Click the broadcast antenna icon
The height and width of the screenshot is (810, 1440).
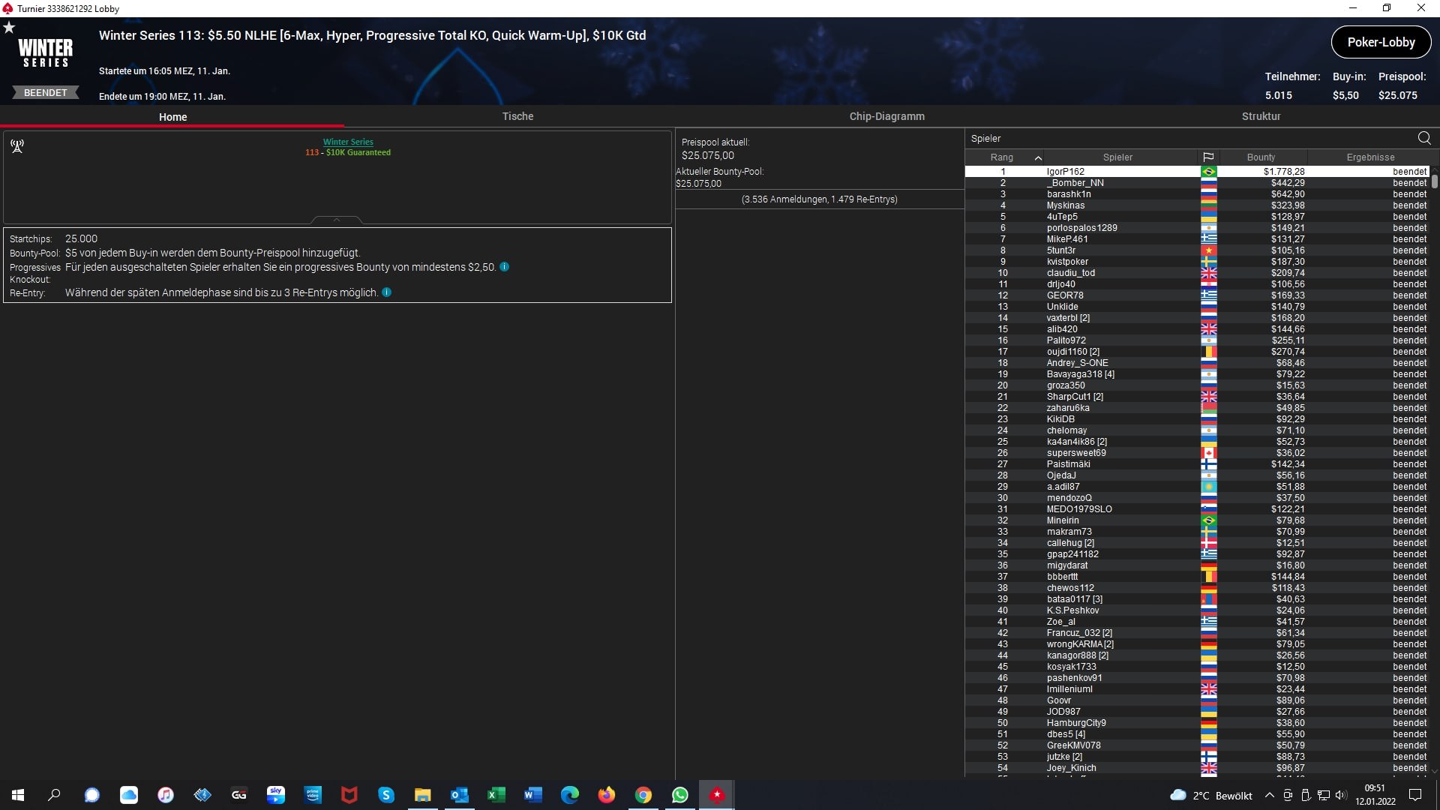click(x=17, y=146)
